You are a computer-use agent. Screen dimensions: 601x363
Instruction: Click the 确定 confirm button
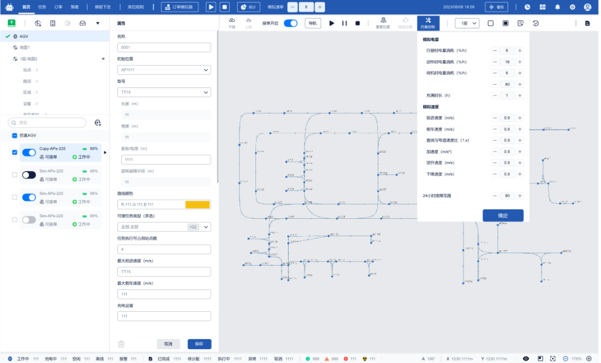[x=503, y=215]
